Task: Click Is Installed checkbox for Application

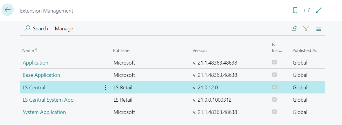Action: click(x=275, y=62)
